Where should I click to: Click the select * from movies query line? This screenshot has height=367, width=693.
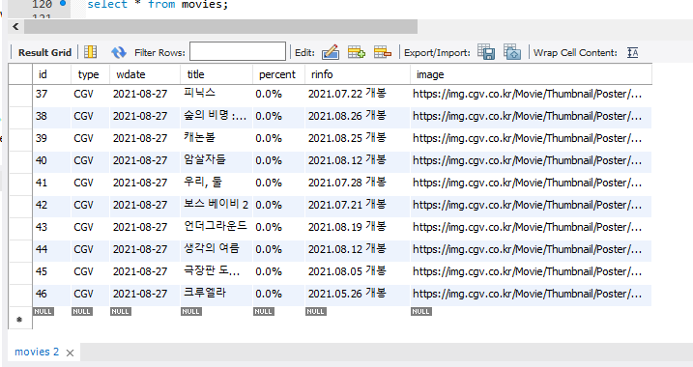pos(158,5)
